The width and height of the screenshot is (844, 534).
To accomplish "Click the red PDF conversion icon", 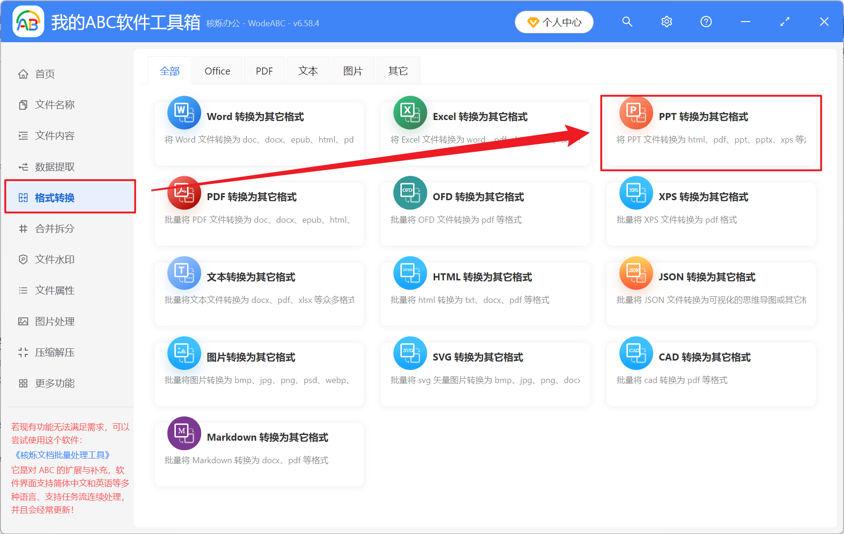I will 184,193.
